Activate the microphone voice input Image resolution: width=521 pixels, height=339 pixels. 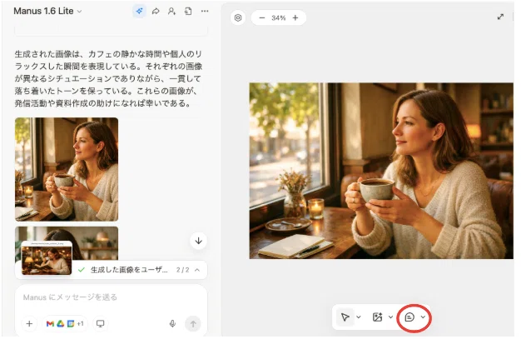(172, 323)
